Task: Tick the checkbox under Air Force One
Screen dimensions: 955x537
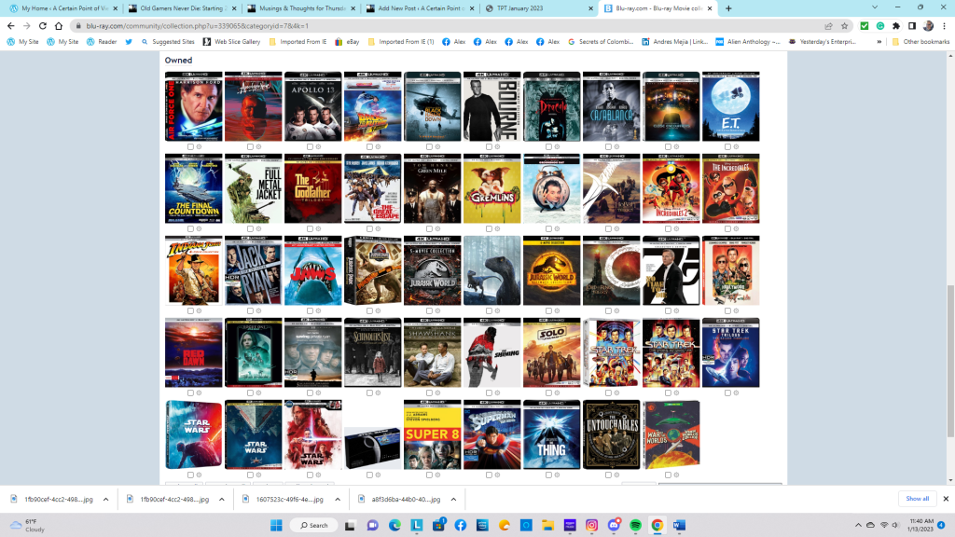Action: point(190,146)
